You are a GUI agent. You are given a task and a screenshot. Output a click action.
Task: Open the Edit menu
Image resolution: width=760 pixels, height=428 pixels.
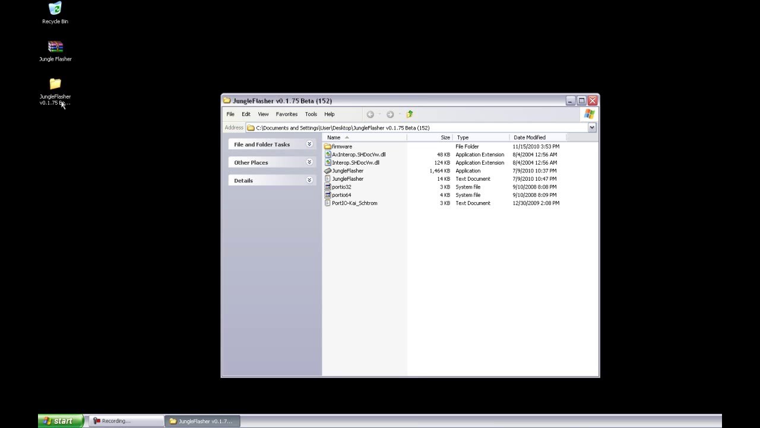246,114
